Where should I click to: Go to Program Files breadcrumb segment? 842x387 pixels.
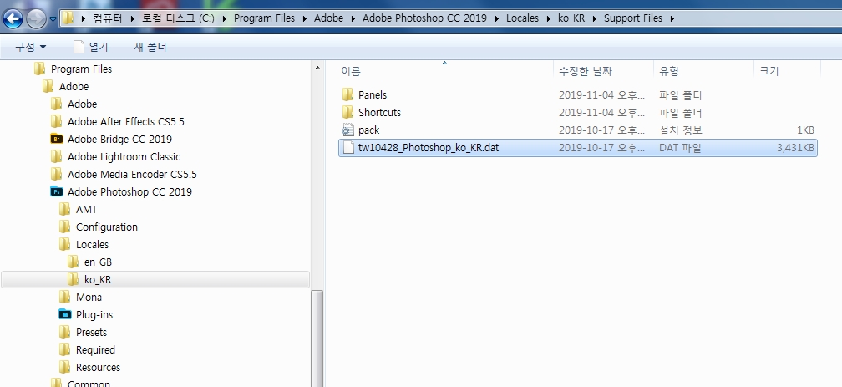[x=264, y=18]
